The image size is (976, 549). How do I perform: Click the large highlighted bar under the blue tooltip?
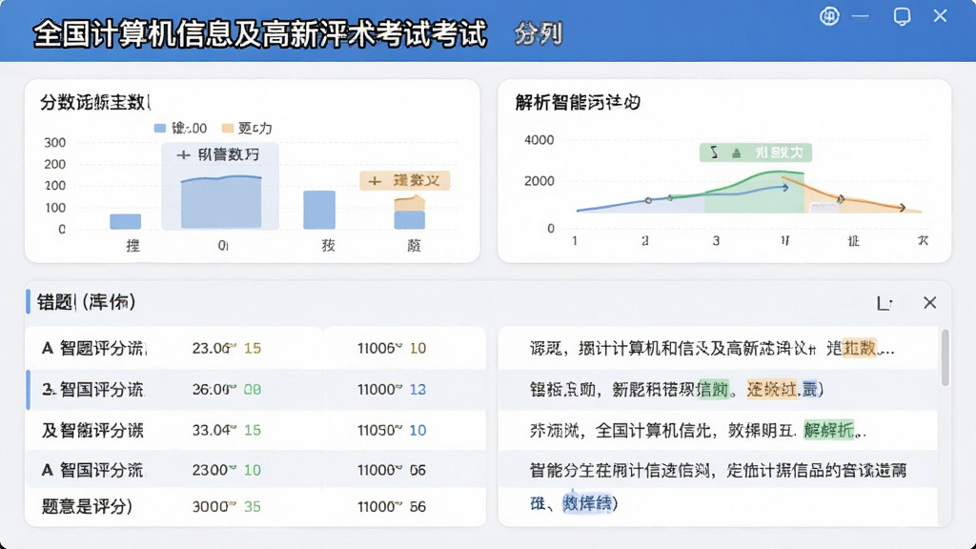221,202
